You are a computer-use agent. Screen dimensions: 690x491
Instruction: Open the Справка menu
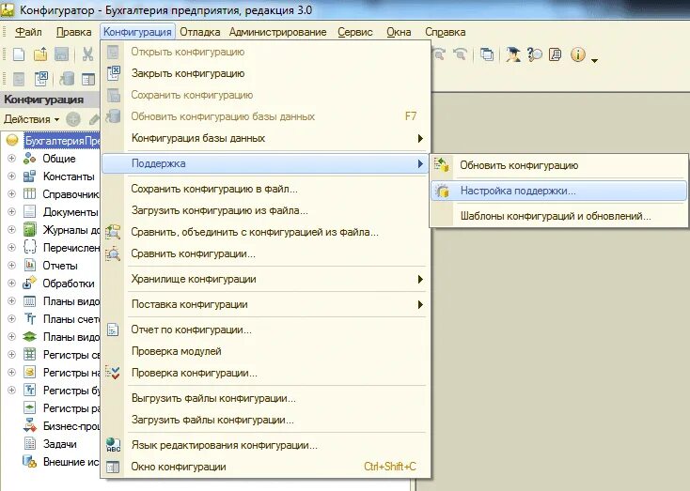(x=445, y=32)
